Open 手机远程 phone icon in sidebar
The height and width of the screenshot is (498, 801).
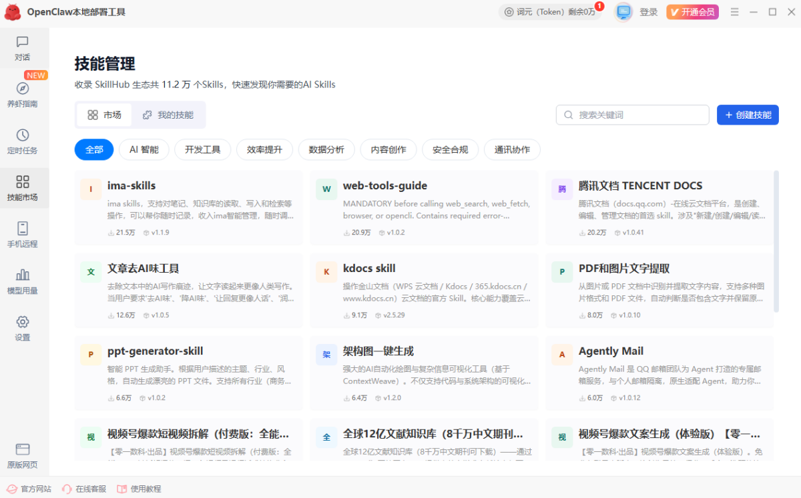point(23,229)
